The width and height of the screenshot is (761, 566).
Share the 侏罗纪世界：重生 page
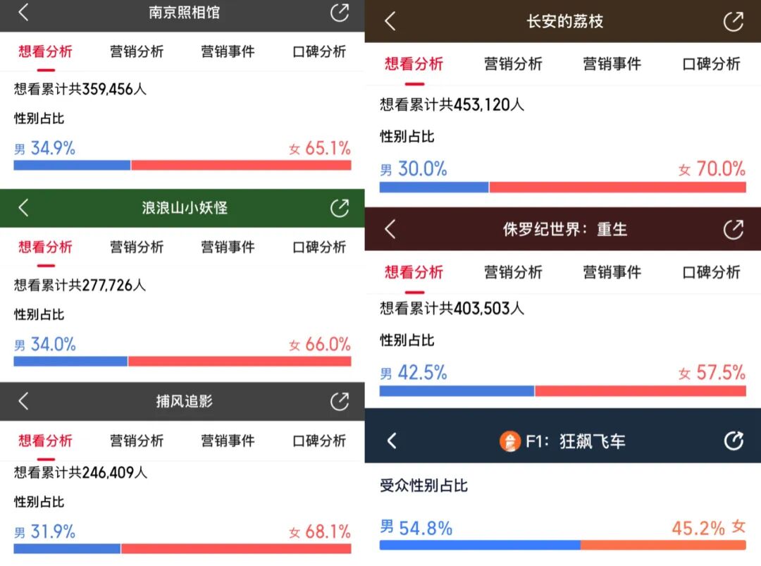point(734,229)
